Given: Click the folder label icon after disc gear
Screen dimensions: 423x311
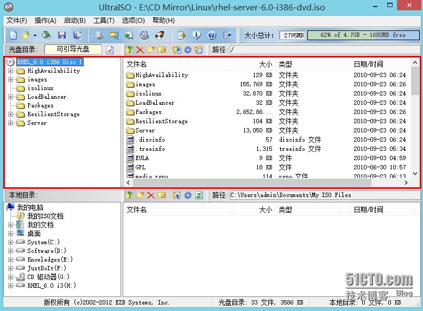Looking at the screenshot, I should [199, 49].
